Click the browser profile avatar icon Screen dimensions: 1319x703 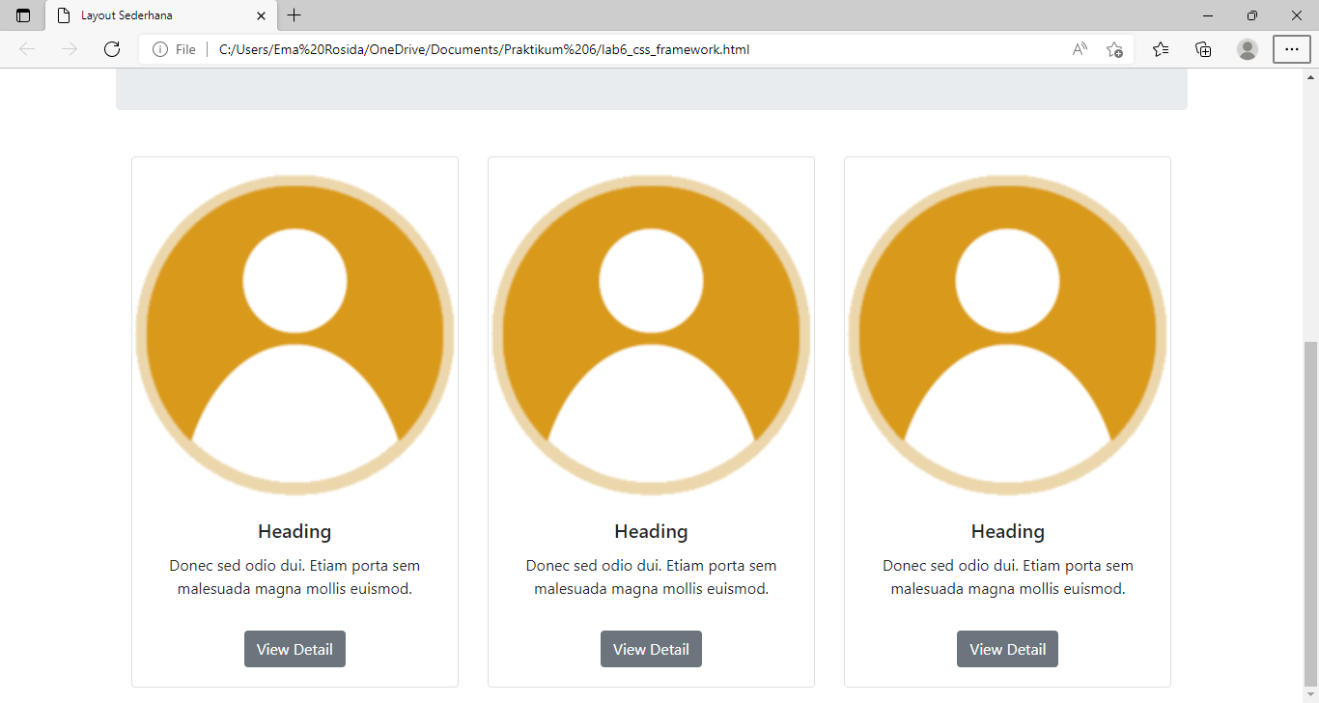click(1247, 48)
